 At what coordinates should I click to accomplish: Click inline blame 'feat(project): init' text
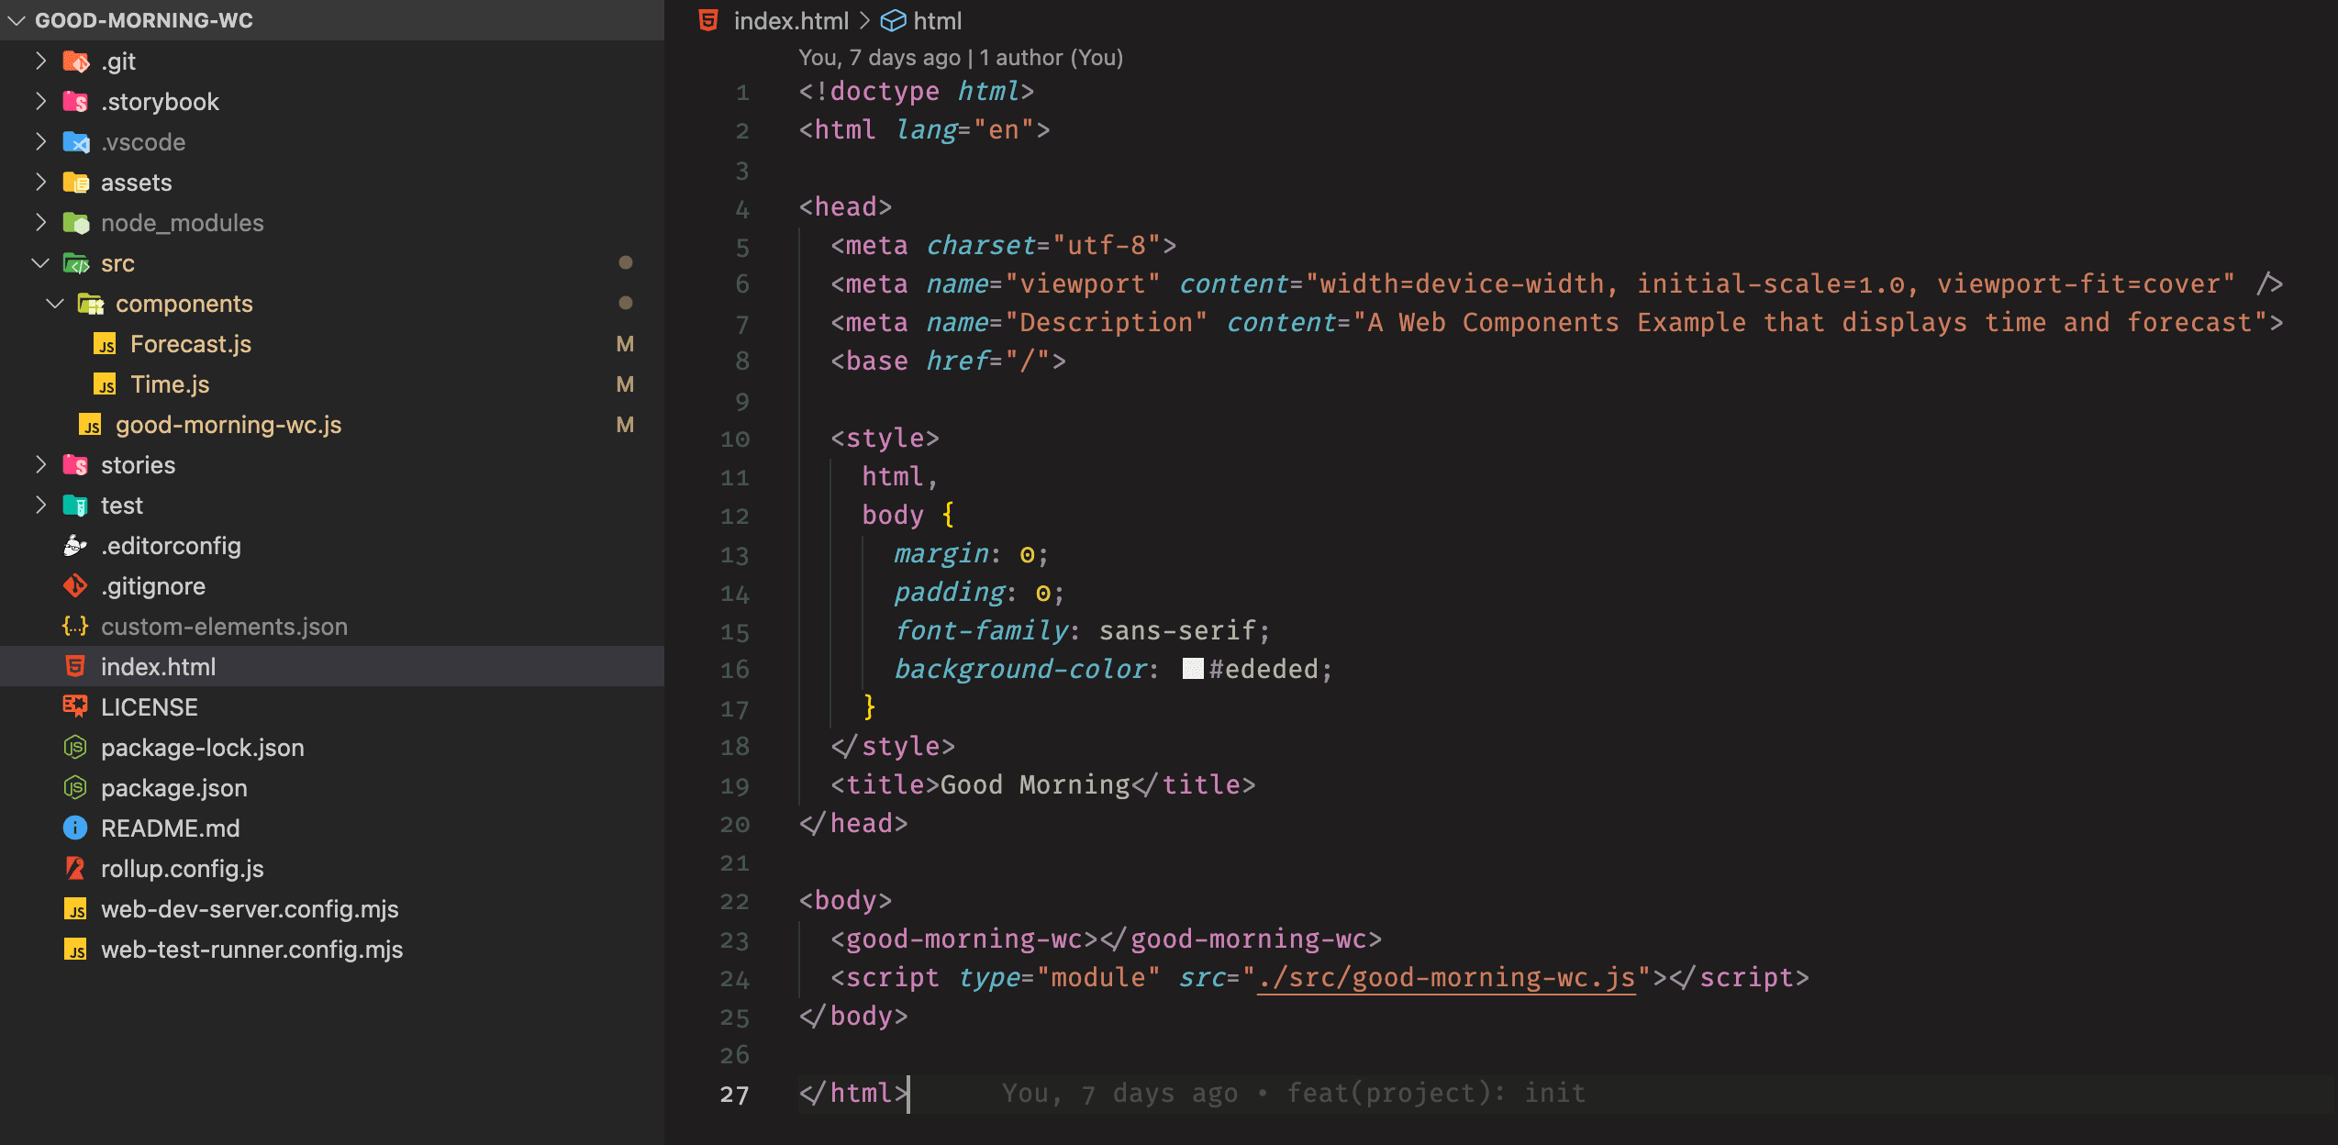tap(1435, 1093)
